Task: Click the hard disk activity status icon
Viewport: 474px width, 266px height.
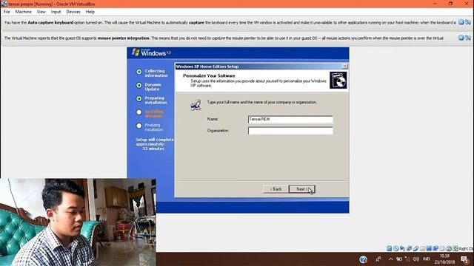Action: pyautogui.click(x=390, y=248)
